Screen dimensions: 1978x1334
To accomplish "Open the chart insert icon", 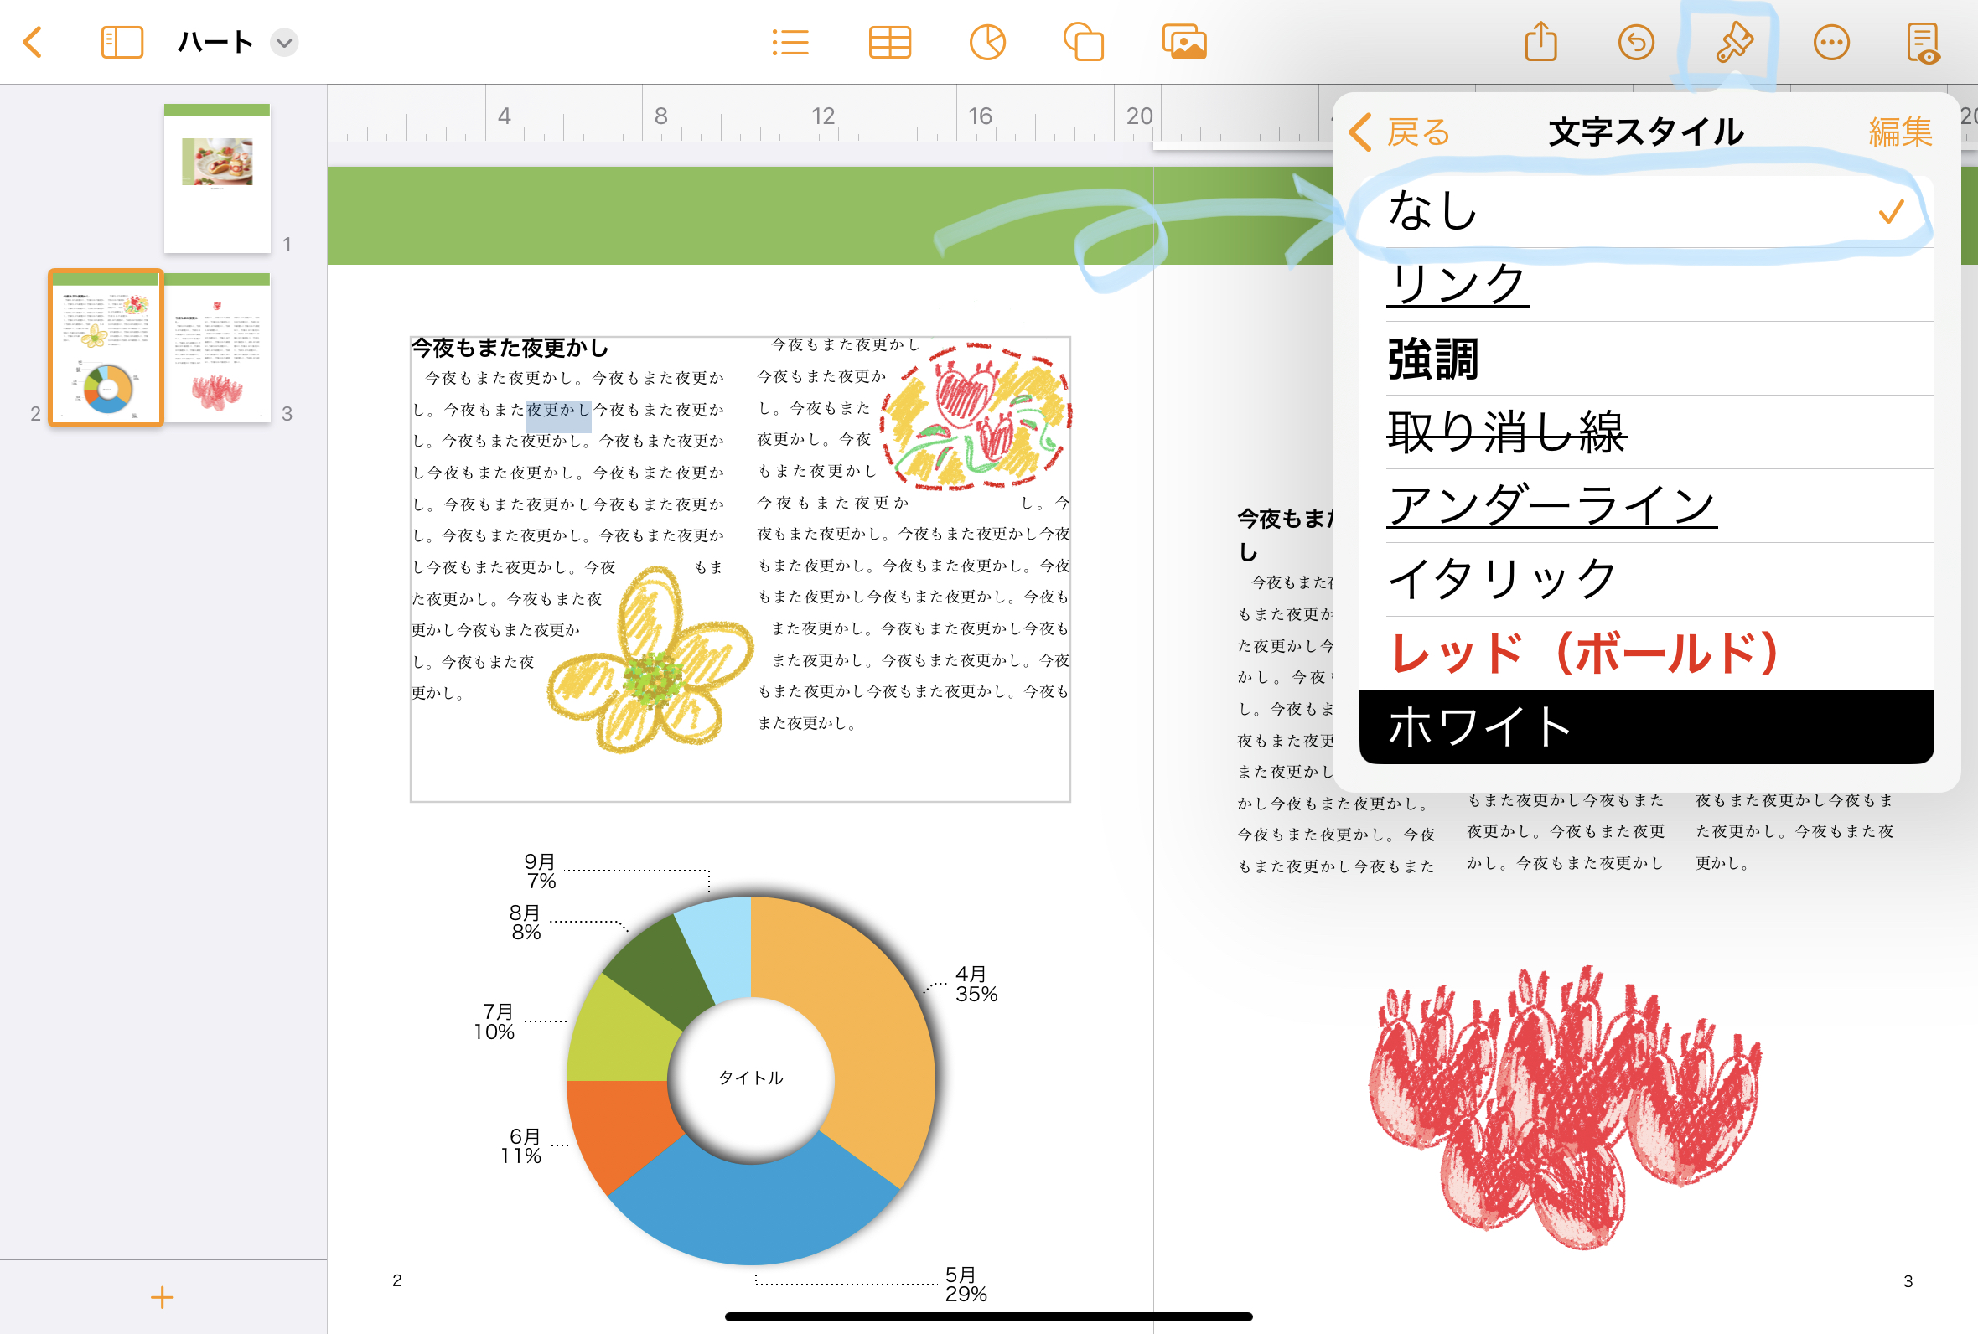I will click(986, 42).
